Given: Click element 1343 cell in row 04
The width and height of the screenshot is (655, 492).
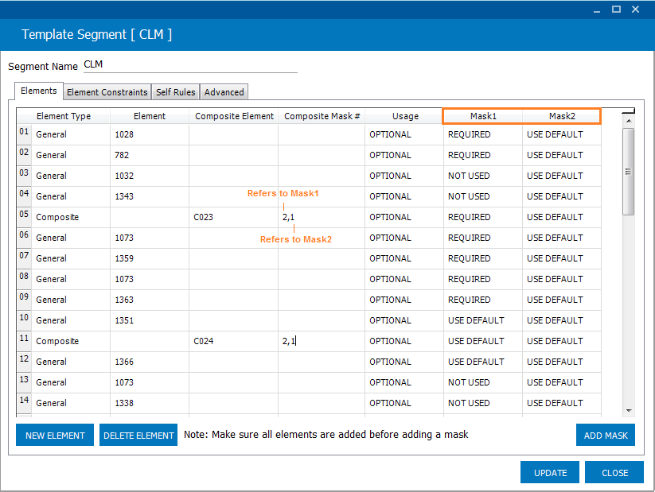Looking at the screenshot, I should point(150,196).
